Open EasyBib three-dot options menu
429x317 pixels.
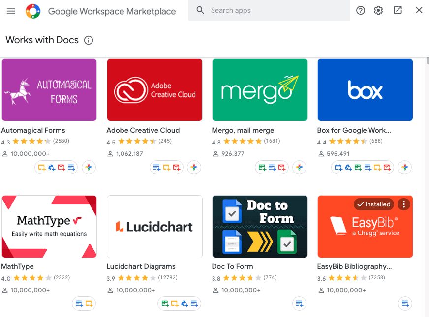coord(404,204)
